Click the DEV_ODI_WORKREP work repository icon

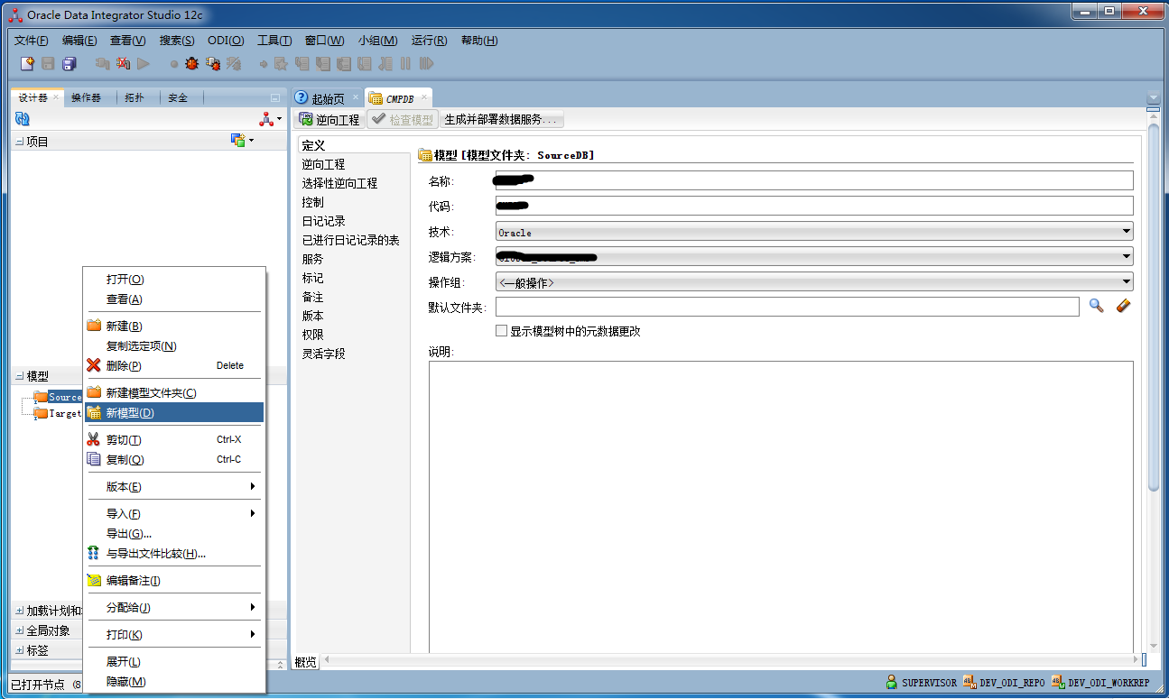[x=1058, y=682]
